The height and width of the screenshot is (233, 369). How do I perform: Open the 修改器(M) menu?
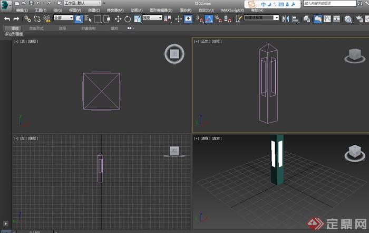coord(115,11)
